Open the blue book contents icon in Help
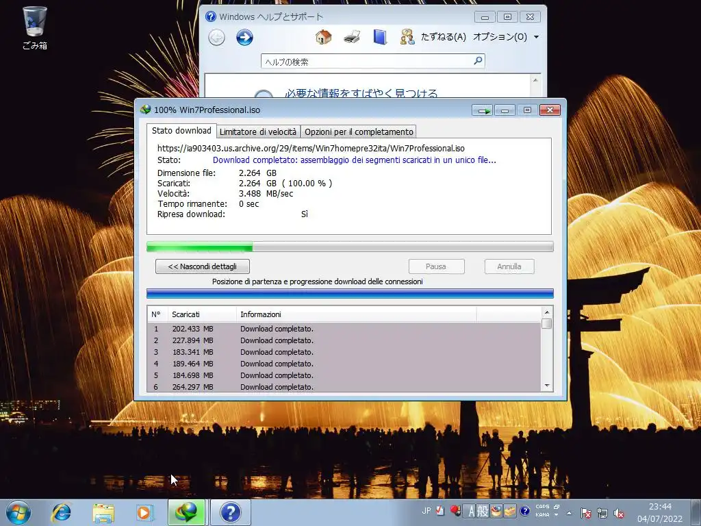This screenshot has height=526, width=701. [379, 37]
